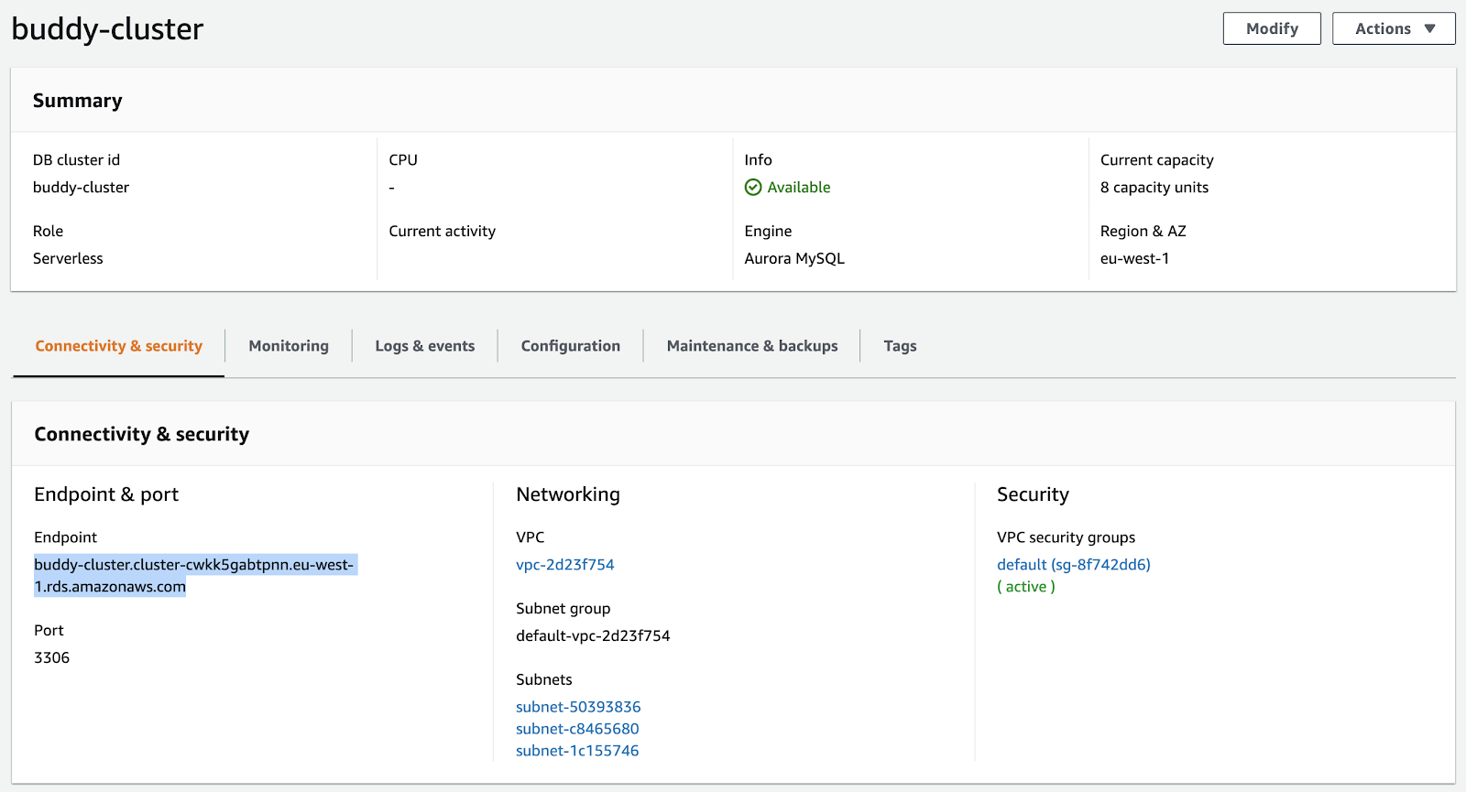Click the Available status text
Image resolution: width=1466 pixels, height=792 pixels.
pos(799,188)
